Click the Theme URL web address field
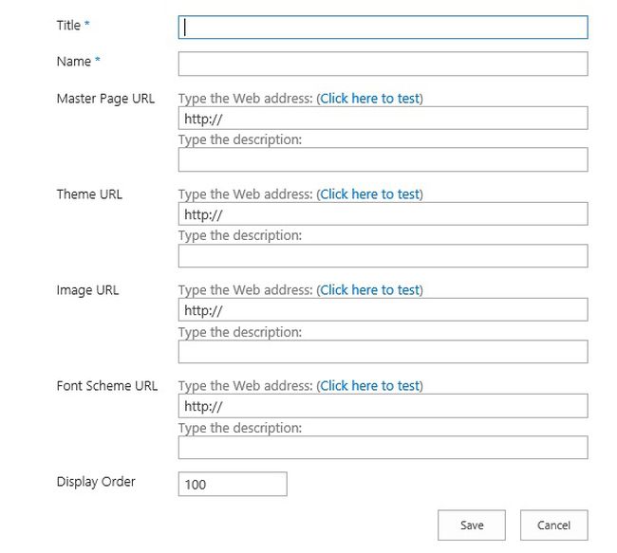 click(383, 214)
